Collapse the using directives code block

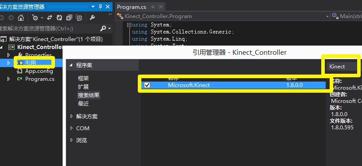[129, 25]
